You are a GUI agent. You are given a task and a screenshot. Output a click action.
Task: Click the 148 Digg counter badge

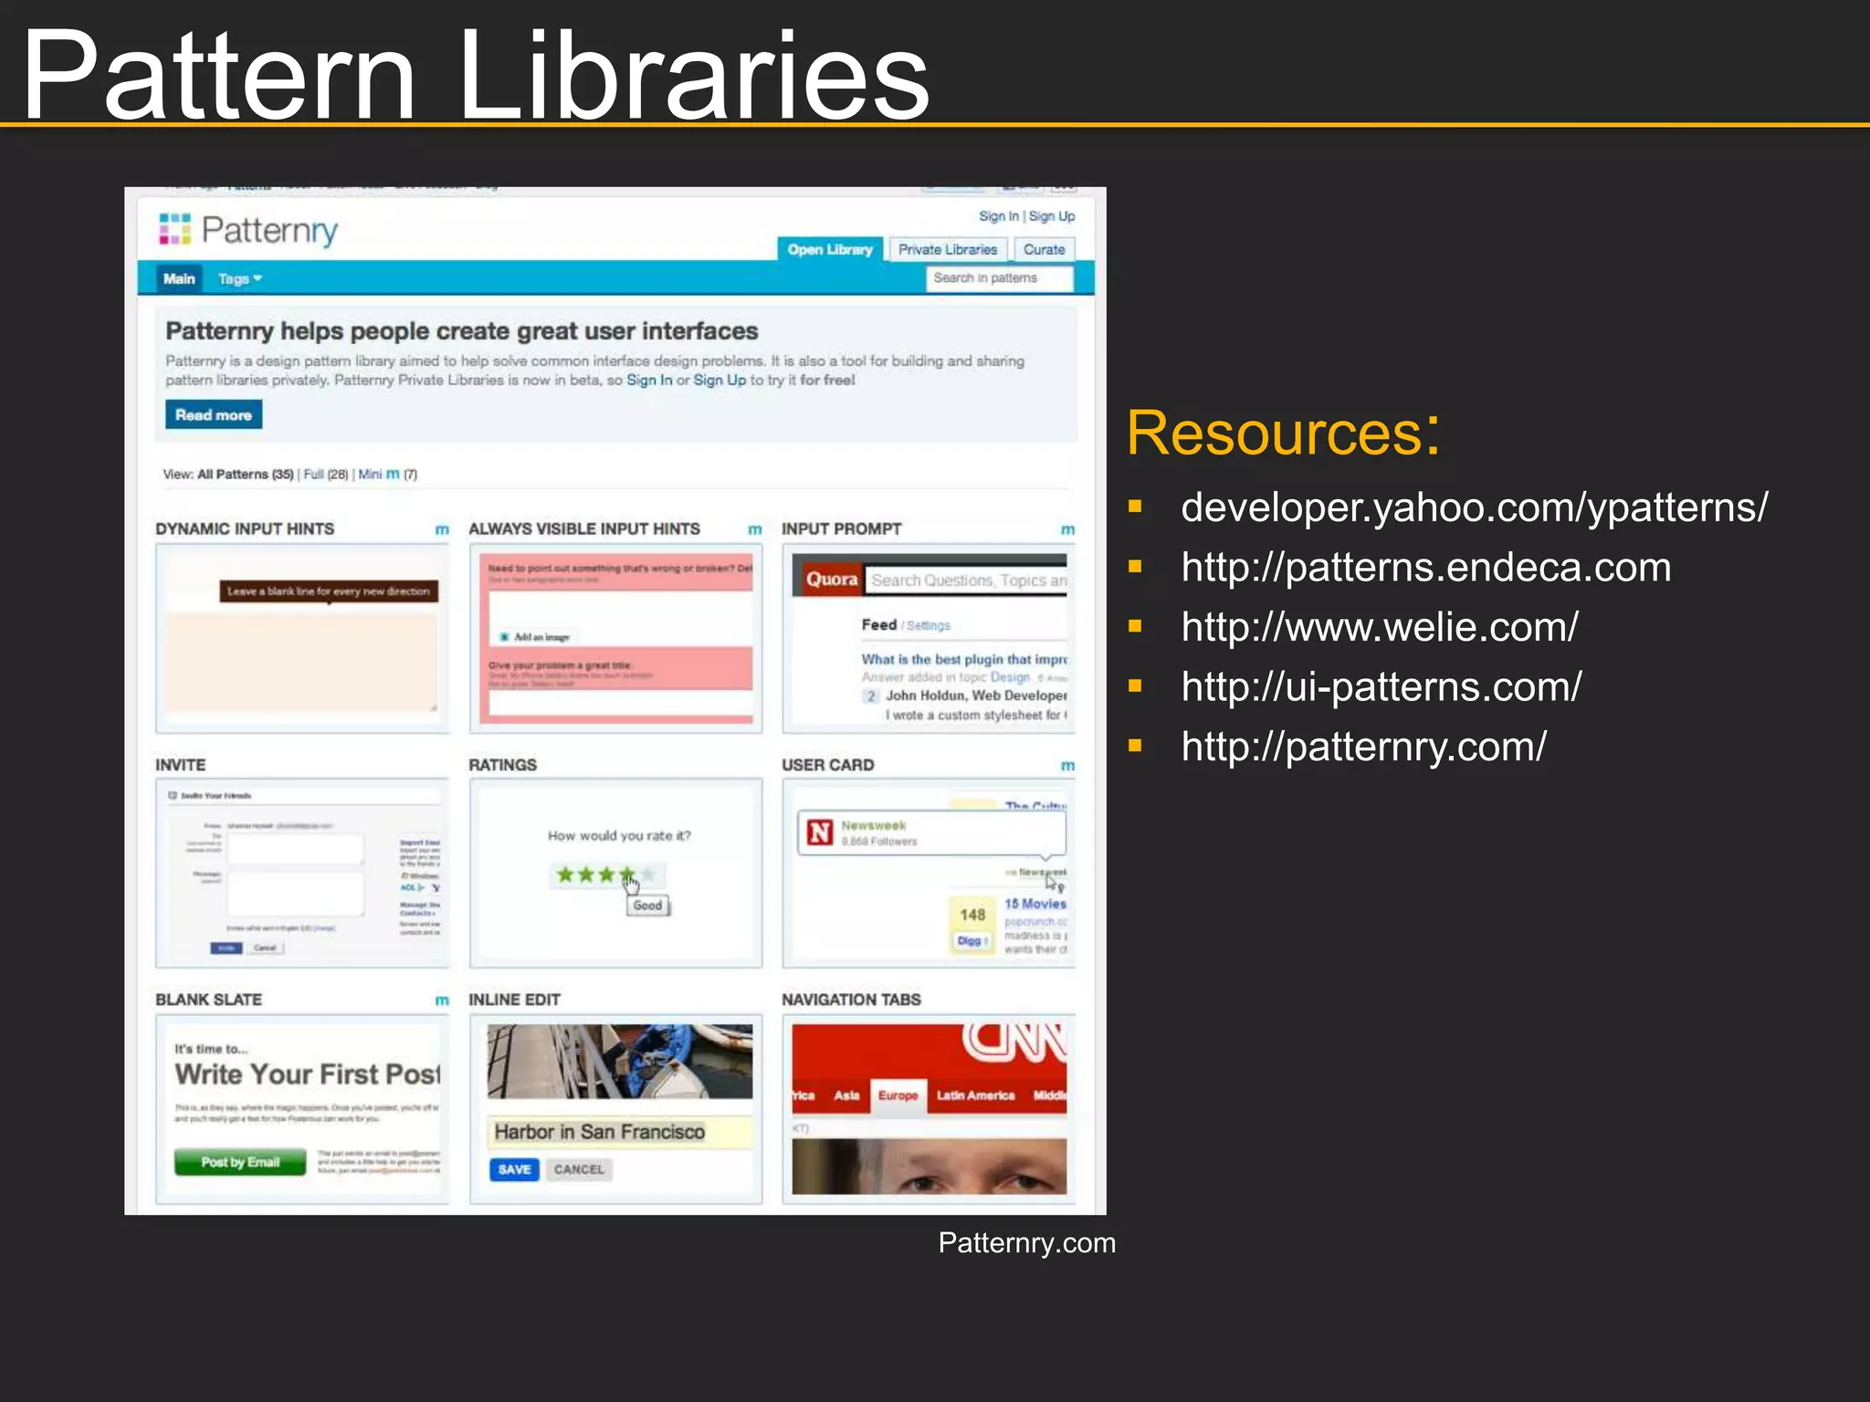pos(972,925)
